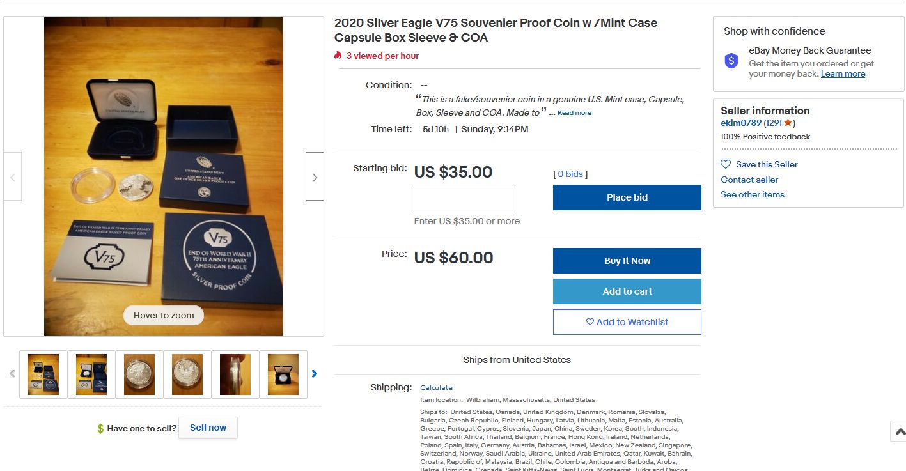Open seller profile ekim0789

click(x=741, y=123)
